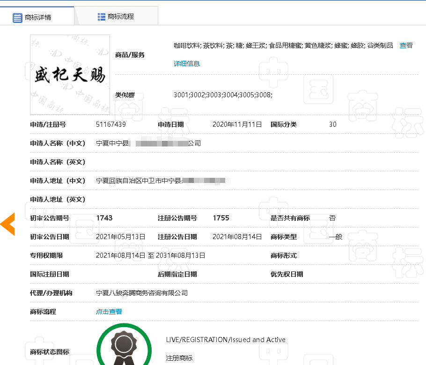Select the 一般 trademark type value
Screen dimensions: 426x365
(336, 236)
